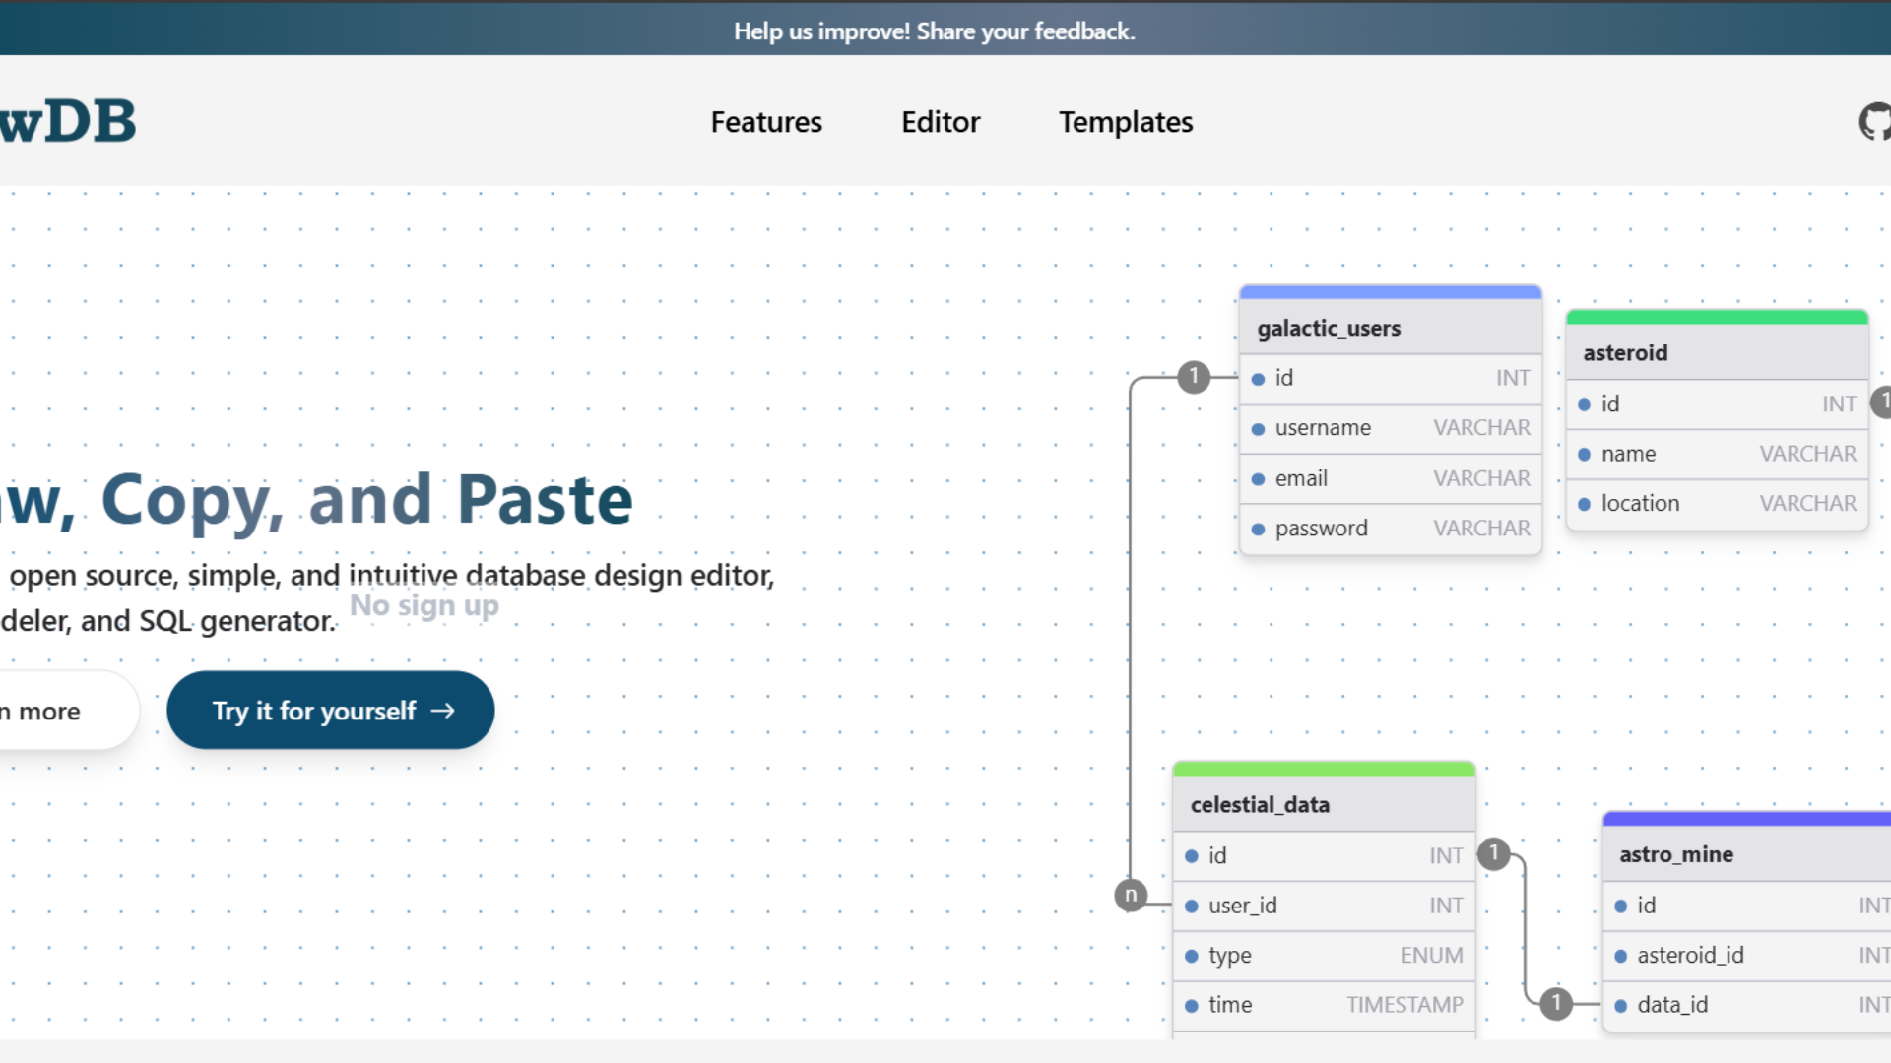Viewport: 1891px width, 1063px height.
Task: Select the key dot next to galactic_users id
Action: (1258, 378)
